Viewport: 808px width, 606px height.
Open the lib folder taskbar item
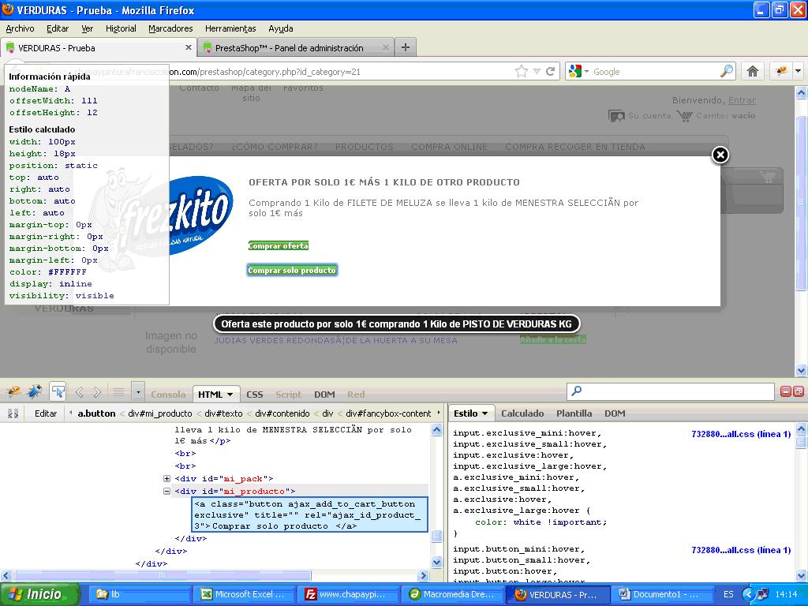(x=139, y=594)
